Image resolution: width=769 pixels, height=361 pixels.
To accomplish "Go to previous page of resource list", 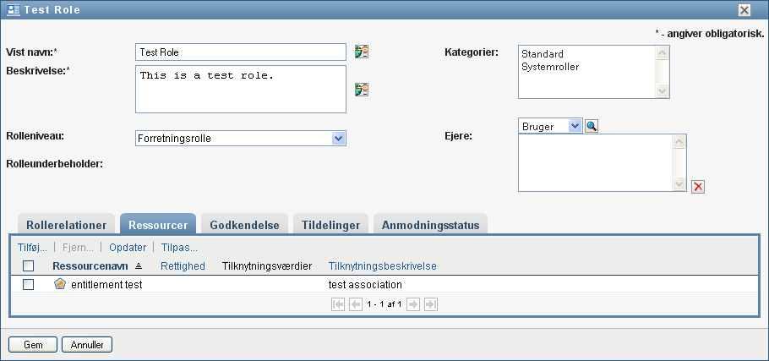I will click(356, 304).
